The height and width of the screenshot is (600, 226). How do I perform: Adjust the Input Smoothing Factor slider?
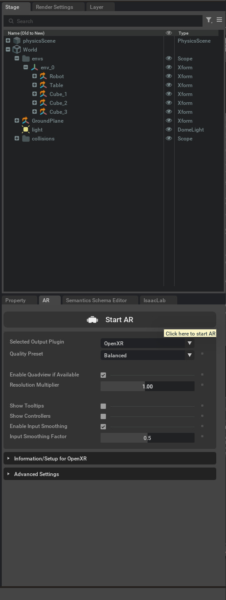(x=147, y=438)
